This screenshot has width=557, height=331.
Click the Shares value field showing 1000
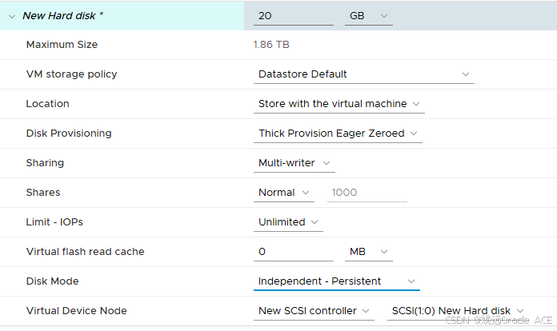click(367, 193)
